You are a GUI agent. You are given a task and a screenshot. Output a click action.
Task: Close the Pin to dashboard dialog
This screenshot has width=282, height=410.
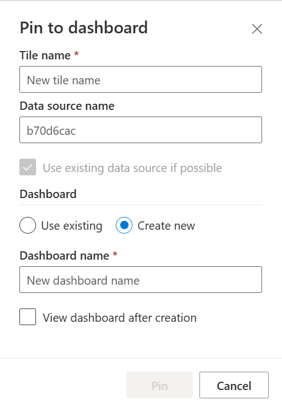coord(257,29)
